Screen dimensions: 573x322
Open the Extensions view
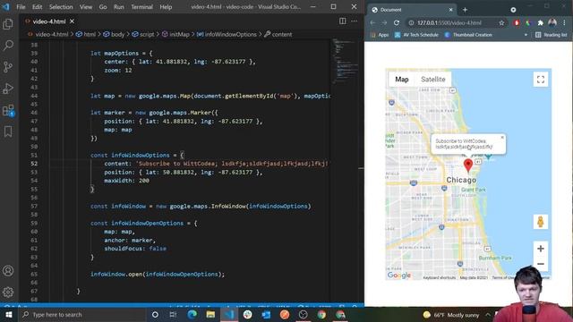[8, 110]
